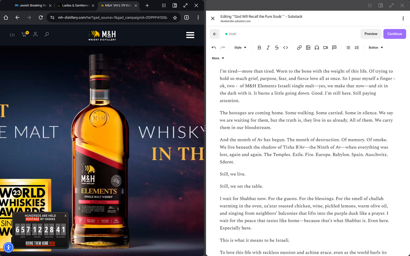Click the Draft status indicator
Screen dimensions: 410x256
pos(231,34)
